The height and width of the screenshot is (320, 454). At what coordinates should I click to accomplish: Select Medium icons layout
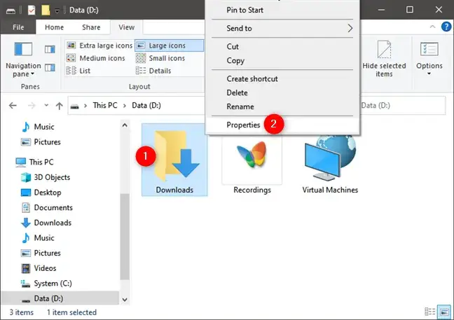[x=96, y=58]
